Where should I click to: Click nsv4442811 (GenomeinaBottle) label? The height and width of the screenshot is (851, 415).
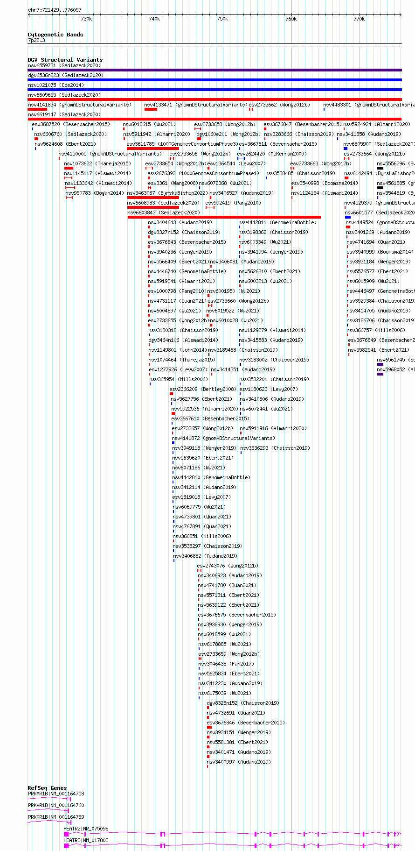pyautogui.click(x=277, y=222)
